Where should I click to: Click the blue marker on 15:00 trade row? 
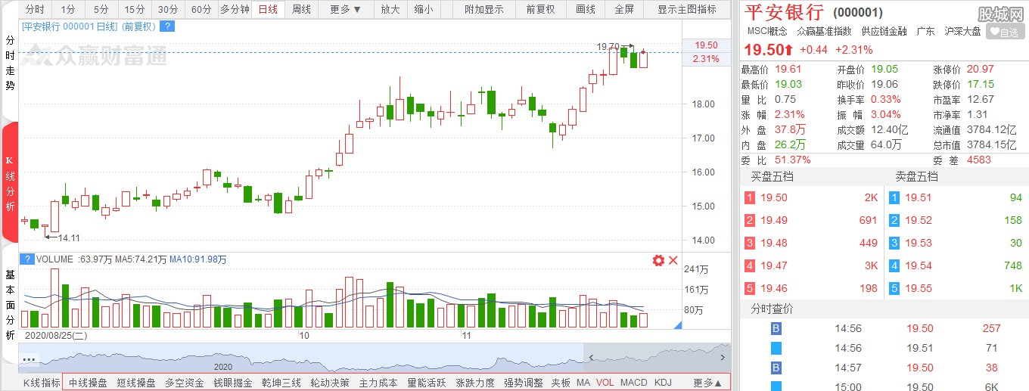[775, 386]
